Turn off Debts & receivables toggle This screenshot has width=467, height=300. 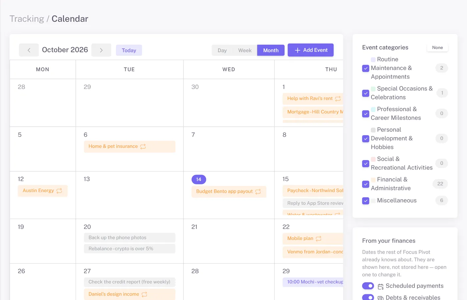point(368,297)
